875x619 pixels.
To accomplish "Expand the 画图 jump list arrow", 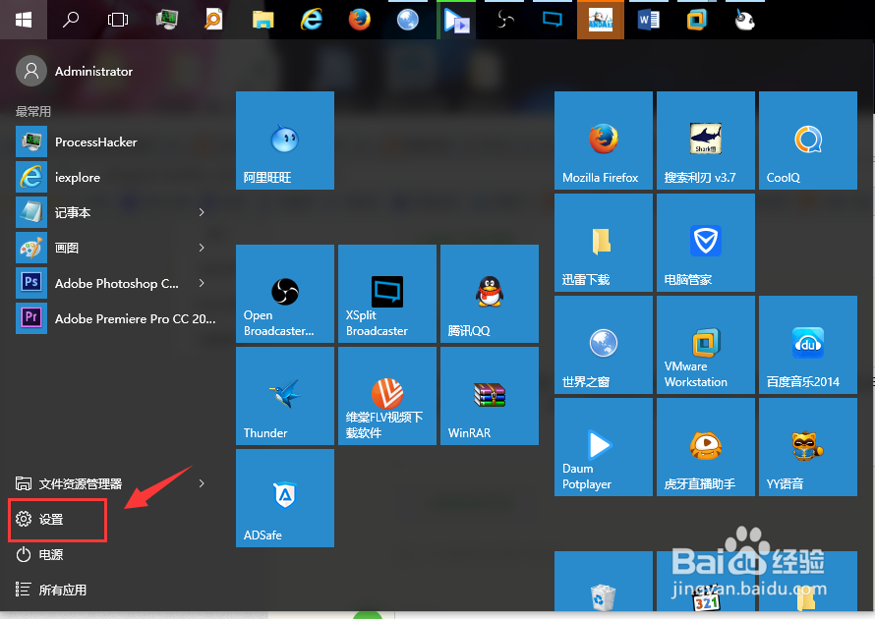I will tap(202, 248).
